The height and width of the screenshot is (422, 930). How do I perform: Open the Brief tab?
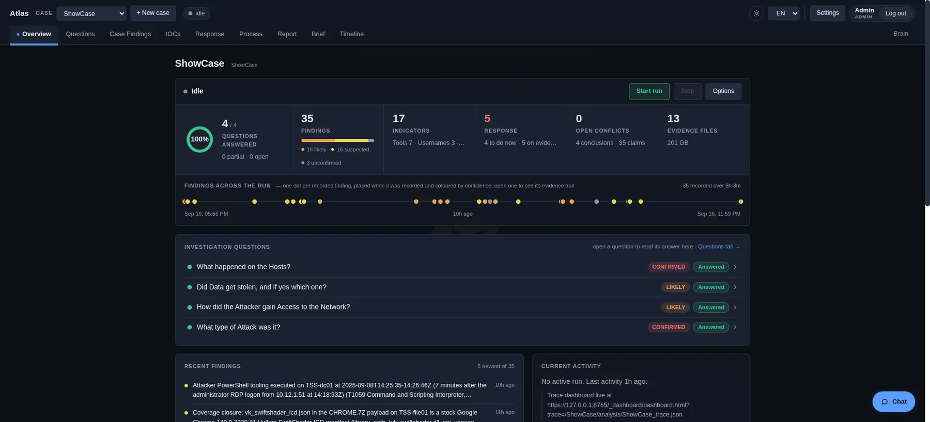(x=318, y=34)
